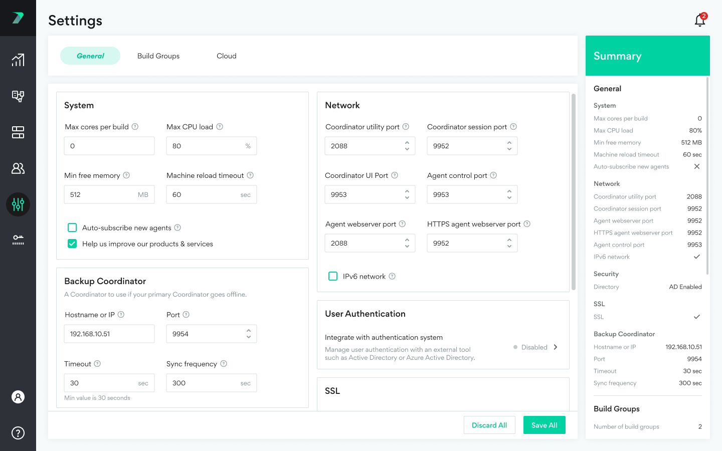The height and width of the screenshot is (451, 722).
Task: Click the Save All button
Action: (544, 425)
